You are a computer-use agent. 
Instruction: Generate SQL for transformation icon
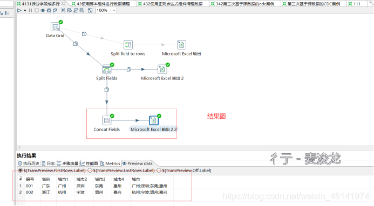(x=76, y=10)
